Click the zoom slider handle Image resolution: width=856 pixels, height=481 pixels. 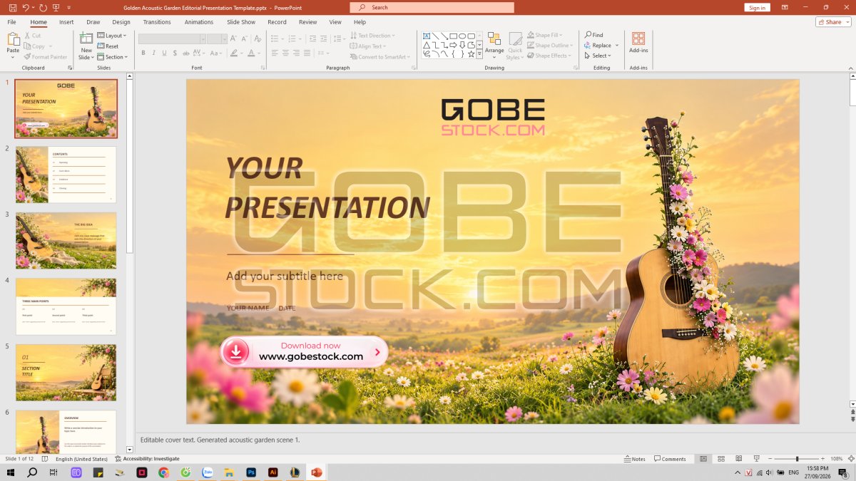click(x=798, y=459)
